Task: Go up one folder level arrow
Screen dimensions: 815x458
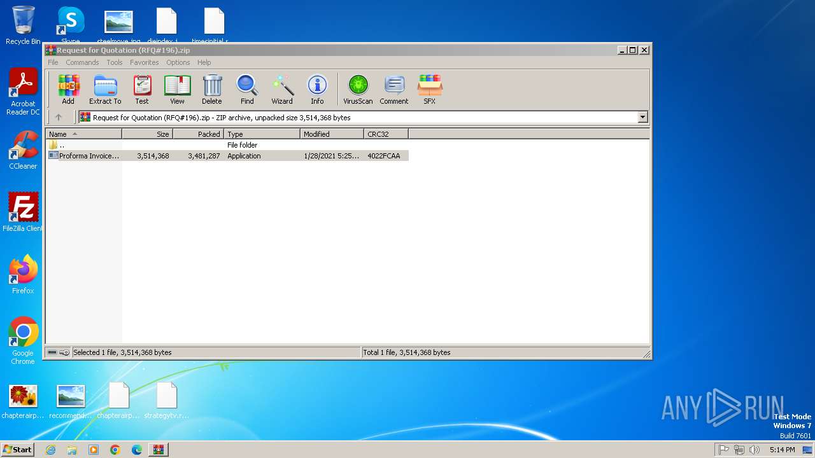Action: (59, 117)
